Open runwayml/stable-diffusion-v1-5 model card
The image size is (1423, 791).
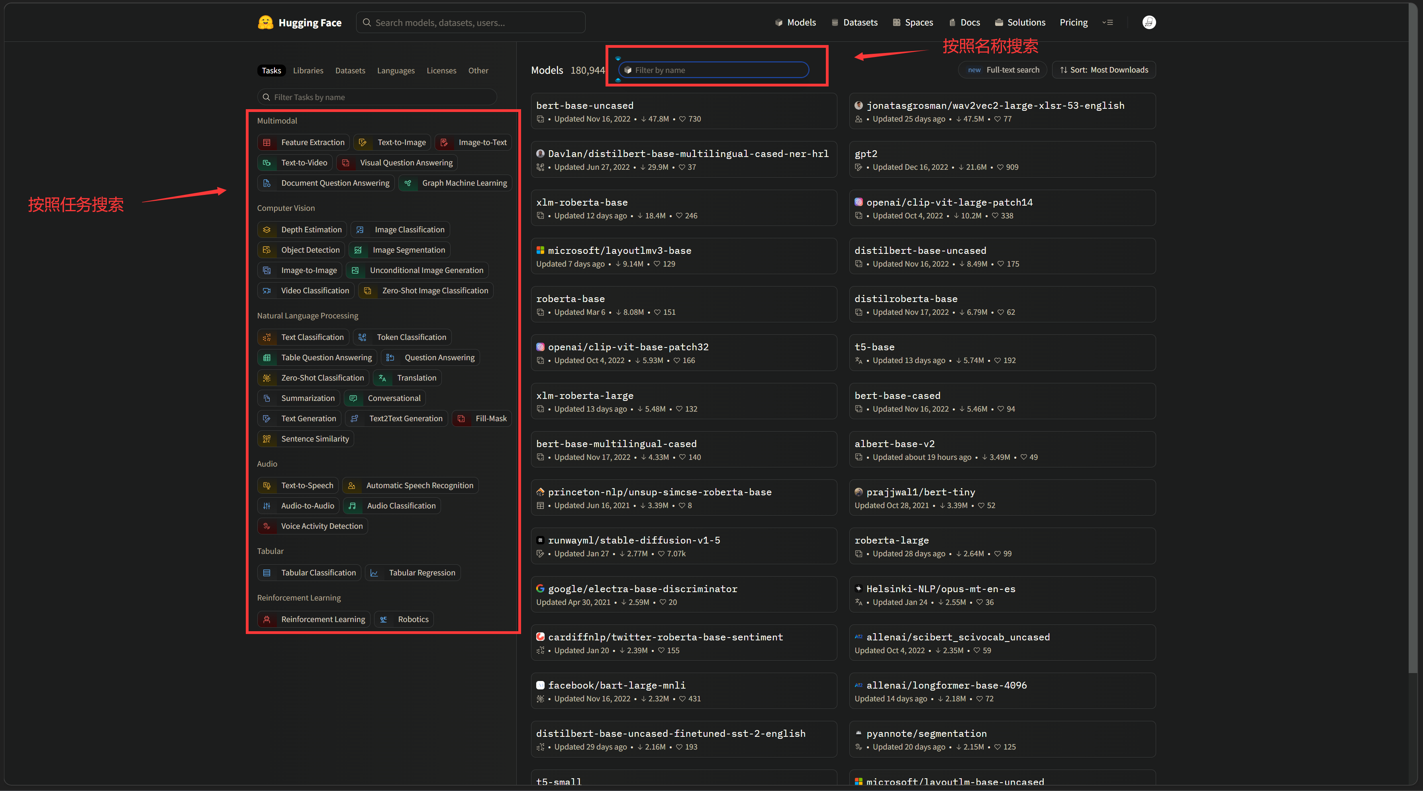coord(684,546)
